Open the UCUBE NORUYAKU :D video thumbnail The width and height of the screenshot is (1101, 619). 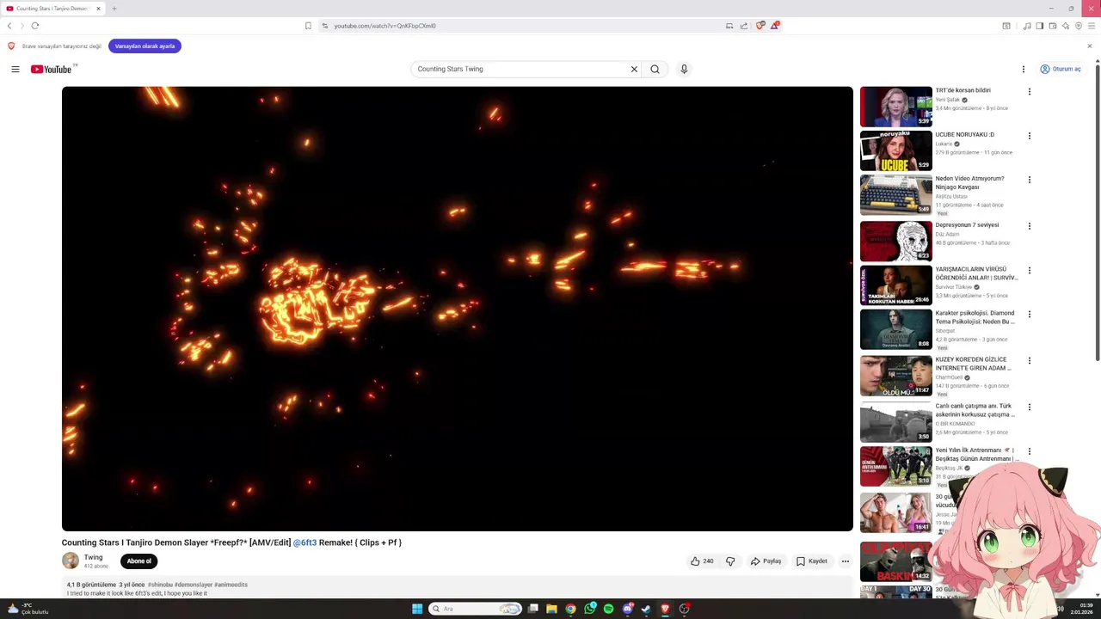[895, 150]
